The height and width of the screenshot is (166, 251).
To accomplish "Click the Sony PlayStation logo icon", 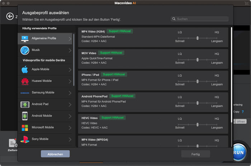I will (25, 139).
